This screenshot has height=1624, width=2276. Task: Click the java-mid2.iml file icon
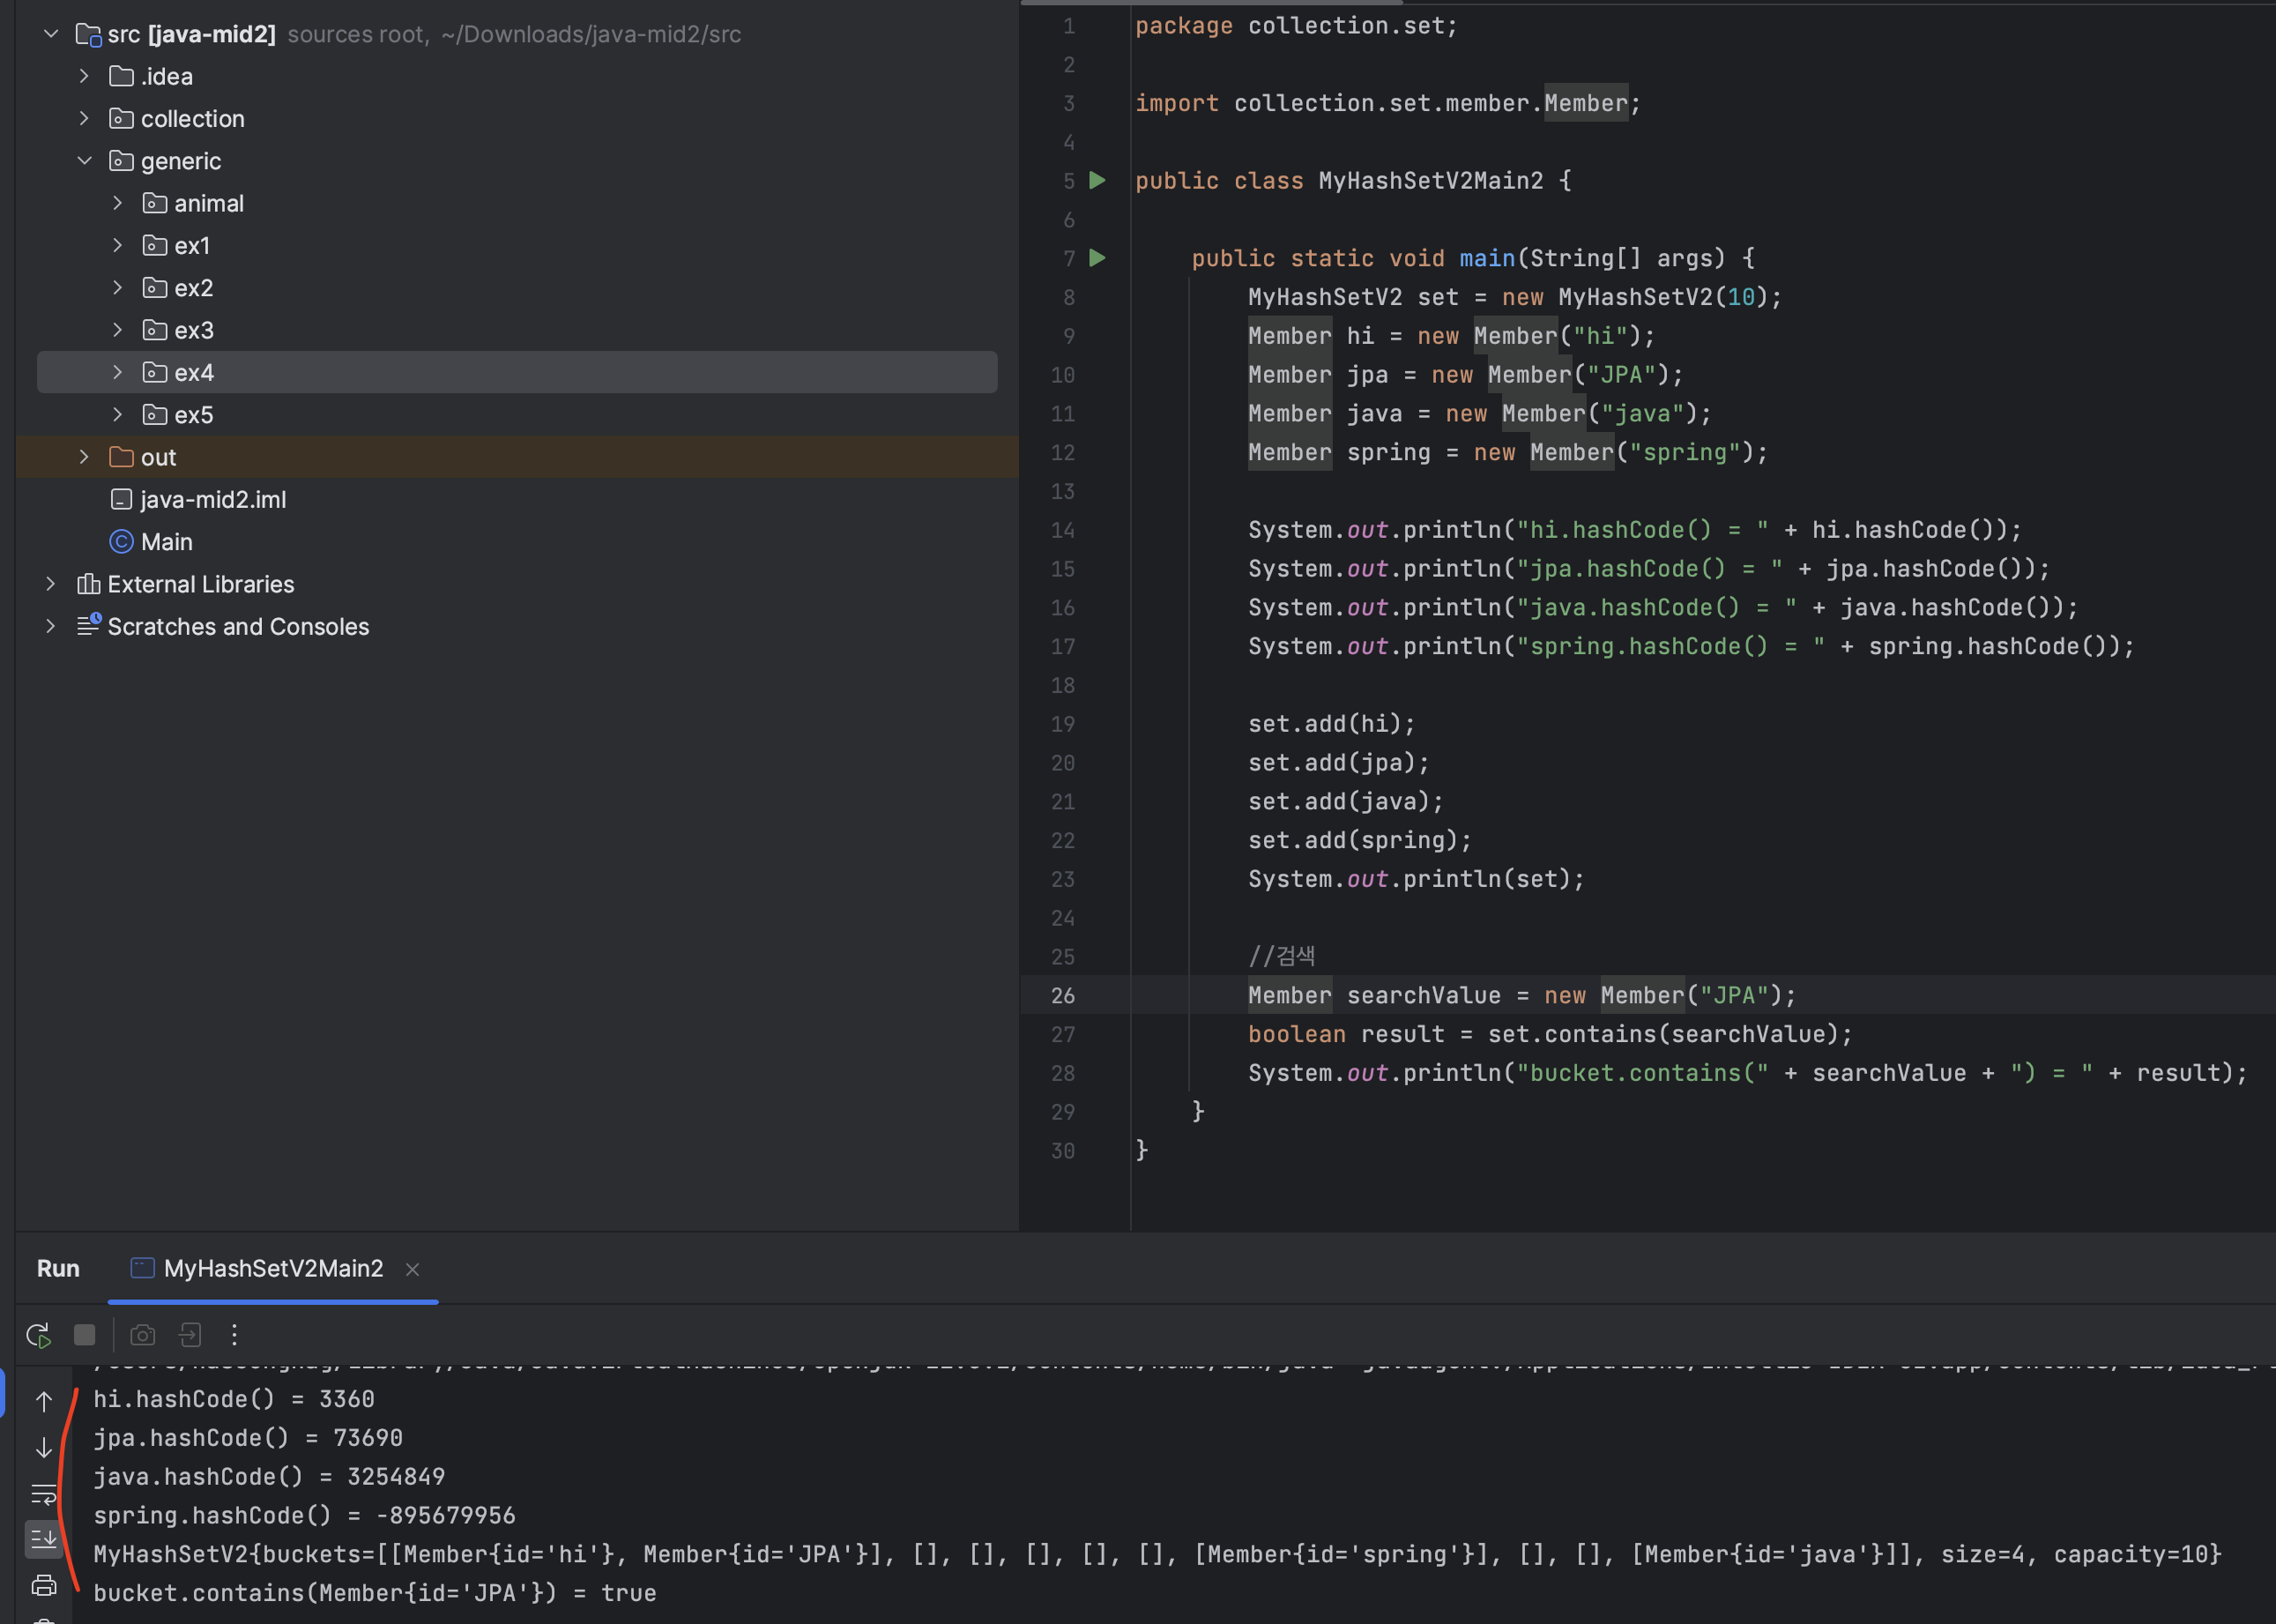coord(121,500)
